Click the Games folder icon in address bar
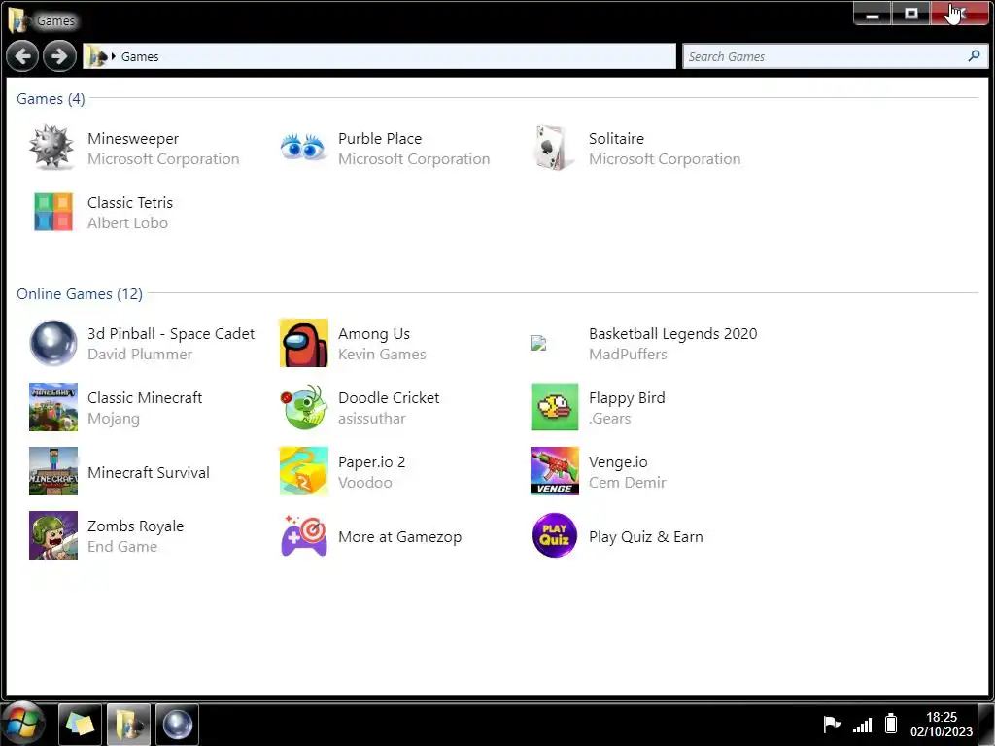Image resolution: width=995 pixels, height=746 pixels. click(x=97, y=56)
